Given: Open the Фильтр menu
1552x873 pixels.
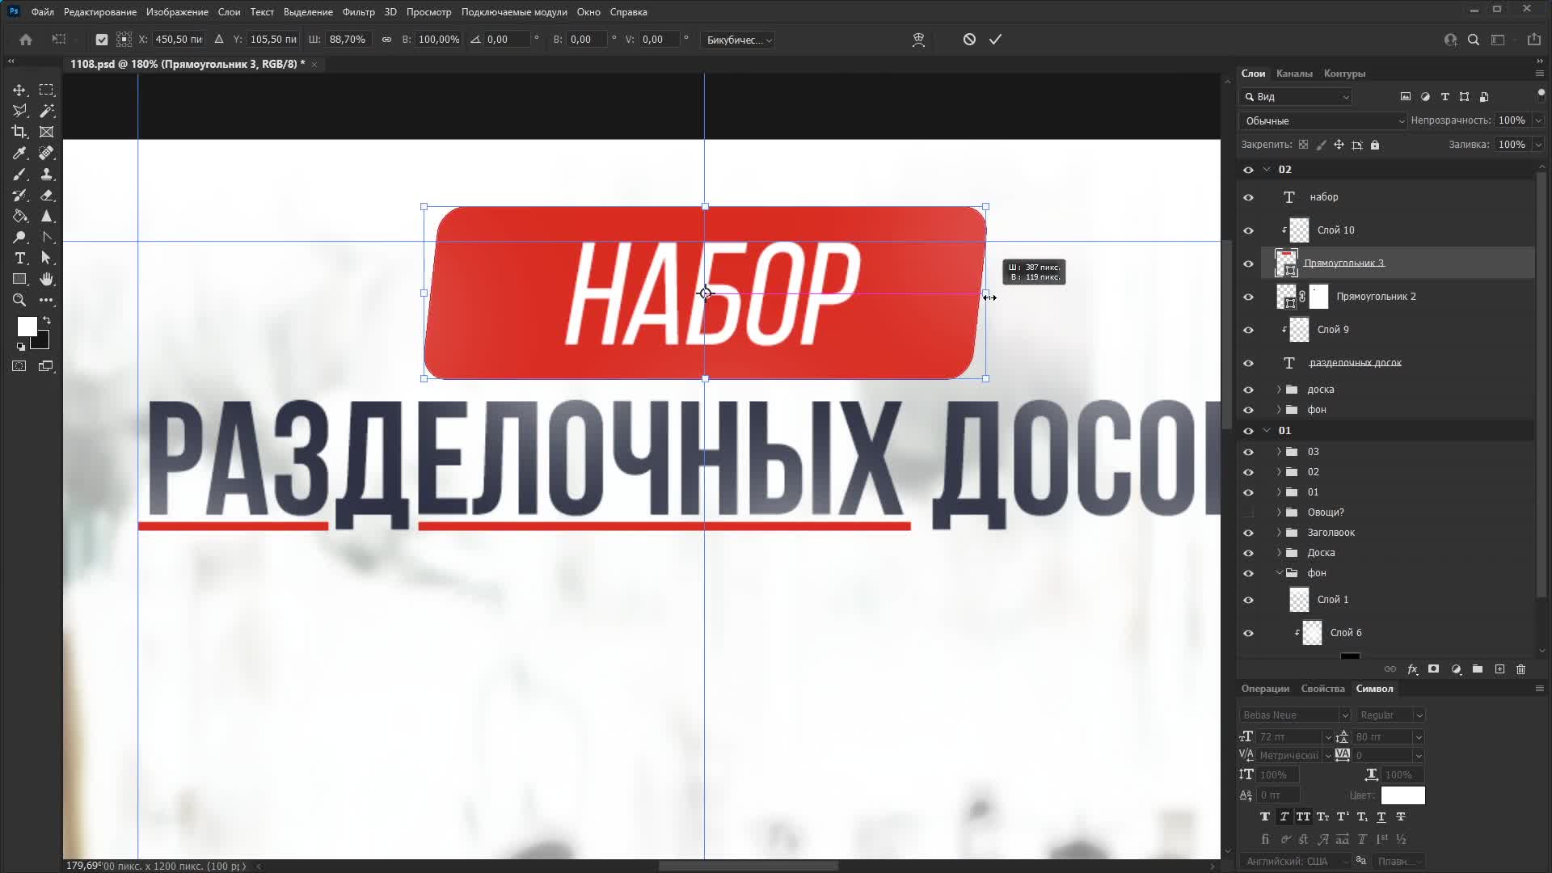Looking at the screenshot, I should click(358, 12).
